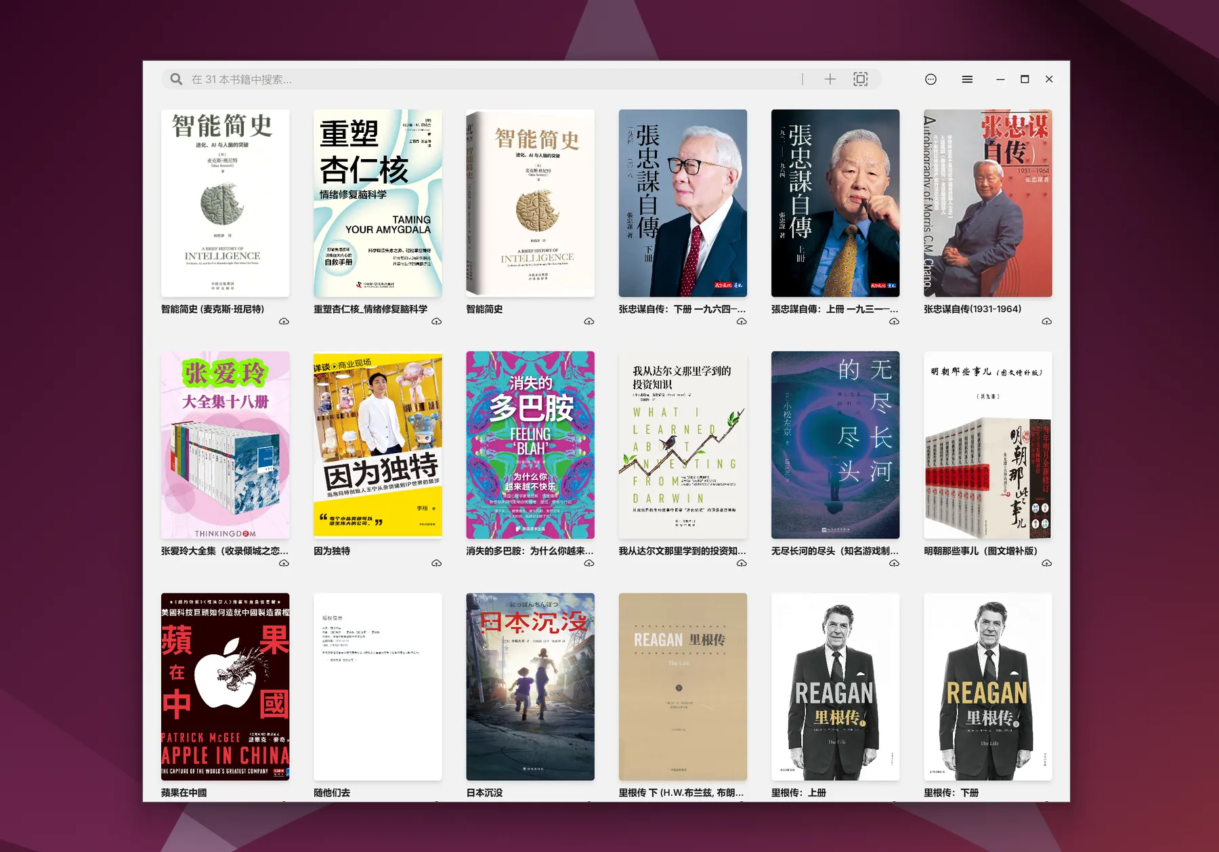The image size is (1219, 852).
Task: Open the speech bubble ellipsis icon
Action: click(x=931, y=79)
